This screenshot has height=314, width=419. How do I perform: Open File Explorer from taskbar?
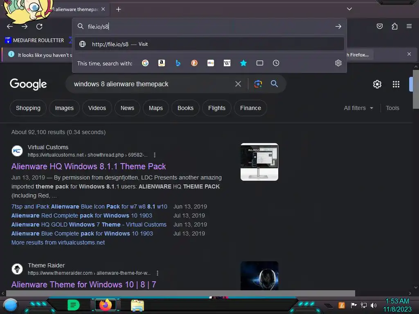(137, 305)
